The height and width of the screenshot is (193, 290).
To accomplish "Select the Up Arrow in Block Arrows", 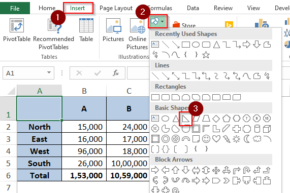I will 176,170.
